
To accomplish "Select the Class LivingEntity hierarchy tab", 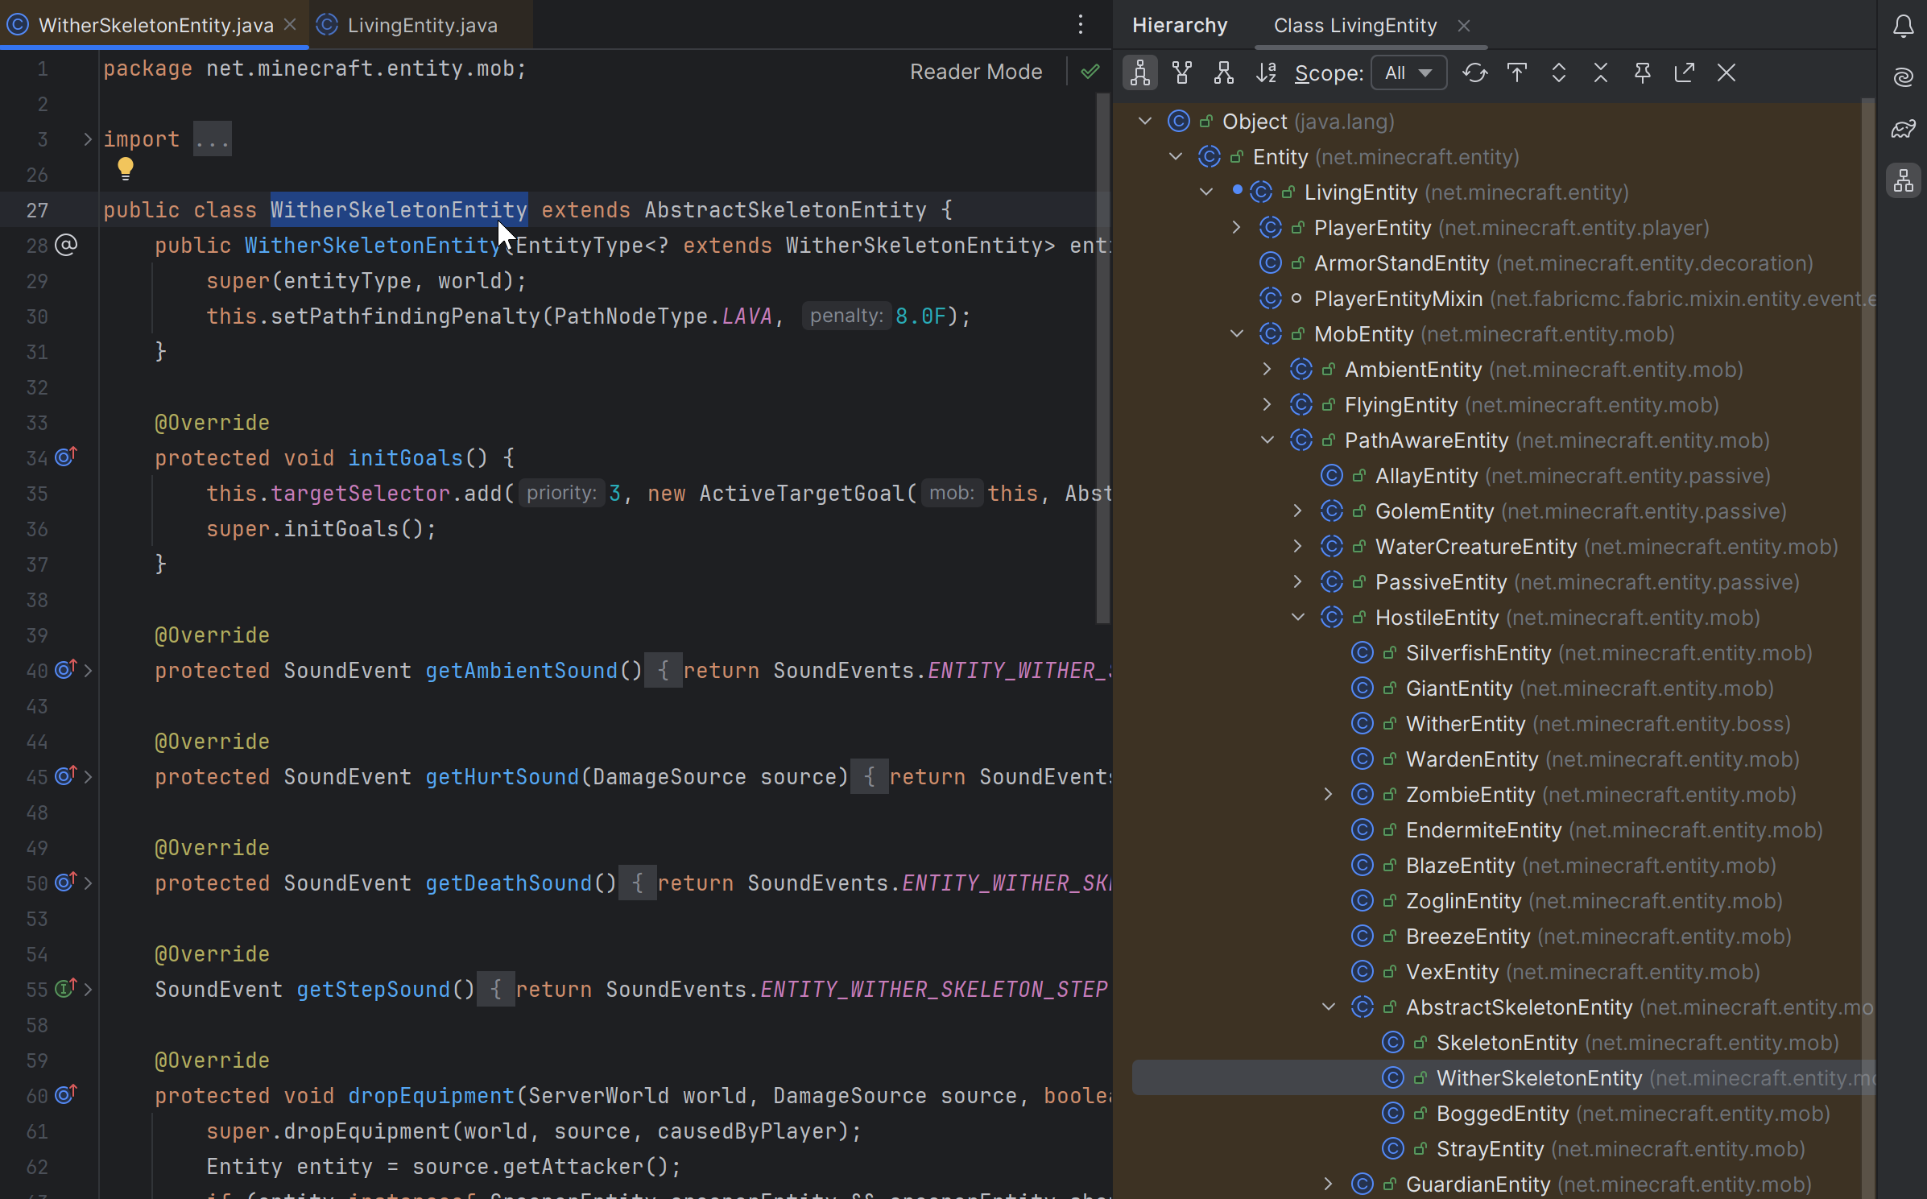I will click(1354, 26).
